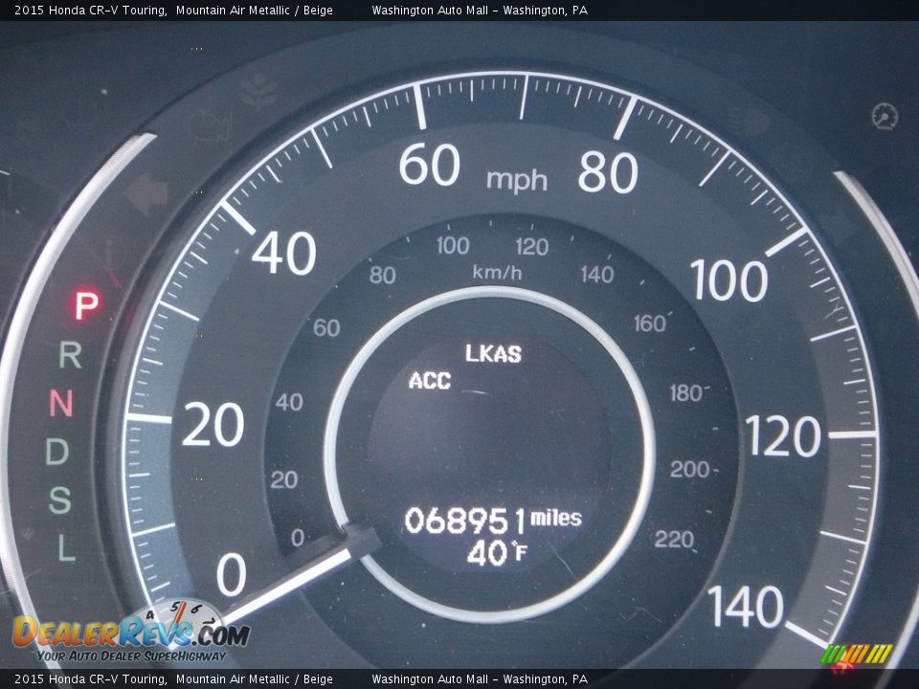The image size is (919, 689).
Task: Click the large 0 on mph scale
Action: point(232,575)
